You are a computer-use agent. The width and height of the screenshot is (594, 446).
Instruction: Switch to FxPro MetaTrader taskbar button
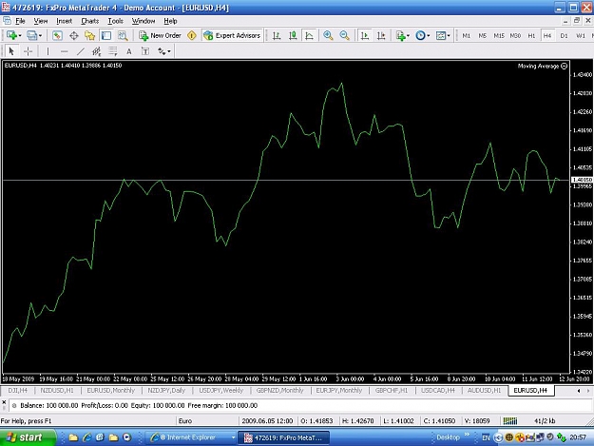tap(284, 437)
